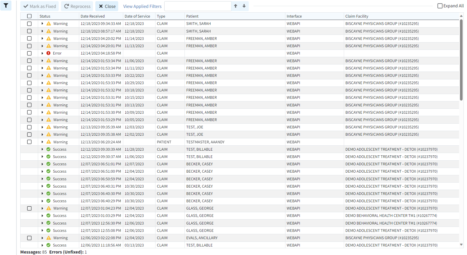Click warning icon on TESTMASTER, AANDY row
The width and height of the screenshot is (467, 255).
(49, 142)
